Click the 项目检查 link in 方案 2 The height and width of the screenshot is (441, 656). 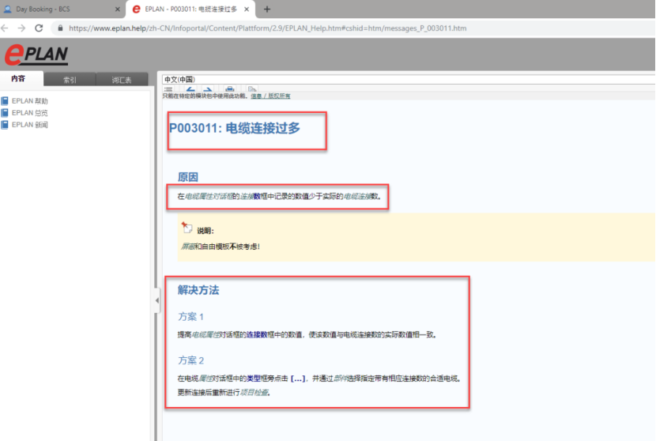254,393
